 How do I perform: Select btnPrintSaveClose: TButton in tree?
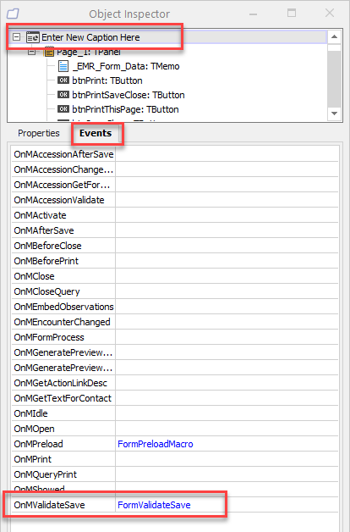click(x=129, y=95)
